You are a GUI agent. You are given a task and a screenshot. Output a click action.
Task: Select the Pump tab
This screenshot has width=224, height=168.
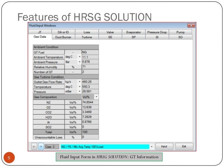tap(180, 32)
